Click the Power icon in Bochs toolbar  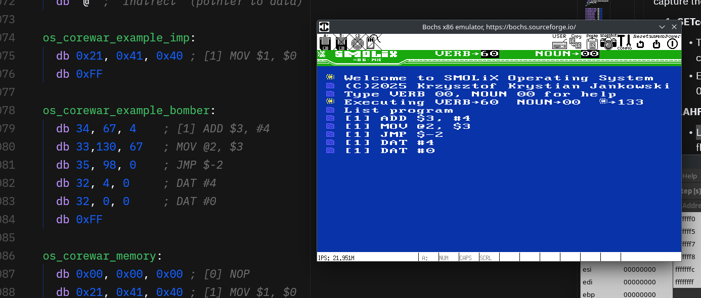[x=673, y=42]
